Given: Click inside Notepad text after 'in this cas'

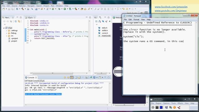Looking at the screenshot, I should [183, 41].
